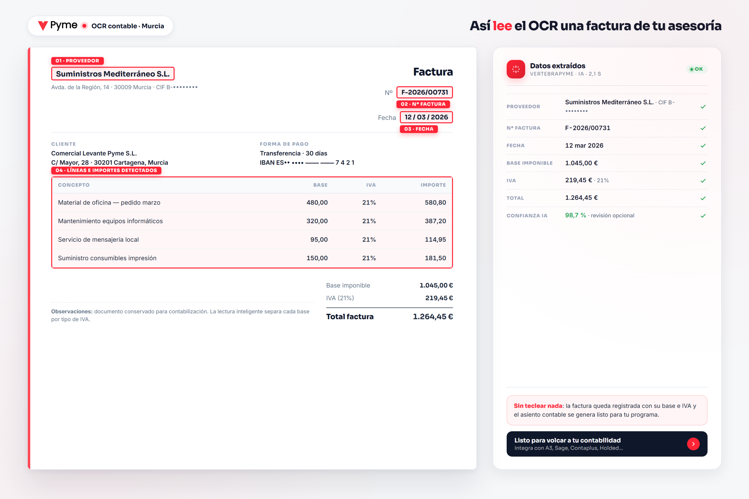Select row Mantenimiento equipos informáticos
Viewport: 749px width, 499px height.
[x=252, y=221]
